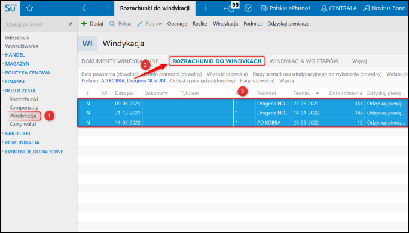Image resolution: width=409 pixels, height=233 pixels.
Task: Click the checkmark circle icon in top bar
Action: (248, 8)
